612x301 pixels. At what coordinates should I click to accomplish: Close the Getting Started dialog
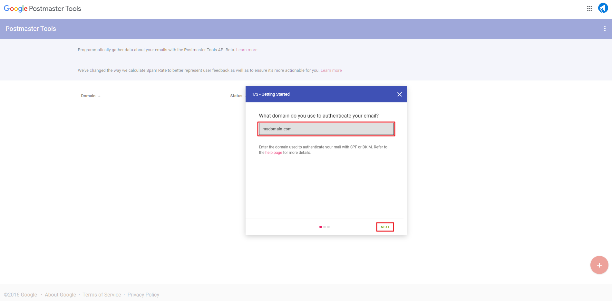coord(399,94)
